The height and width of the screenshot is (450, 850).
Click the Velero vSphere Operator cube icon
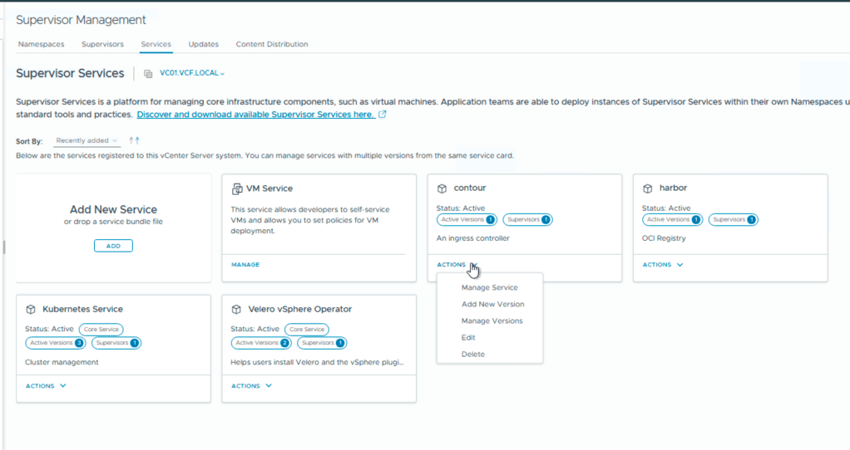pyautogui.click(x=236, y=310)
